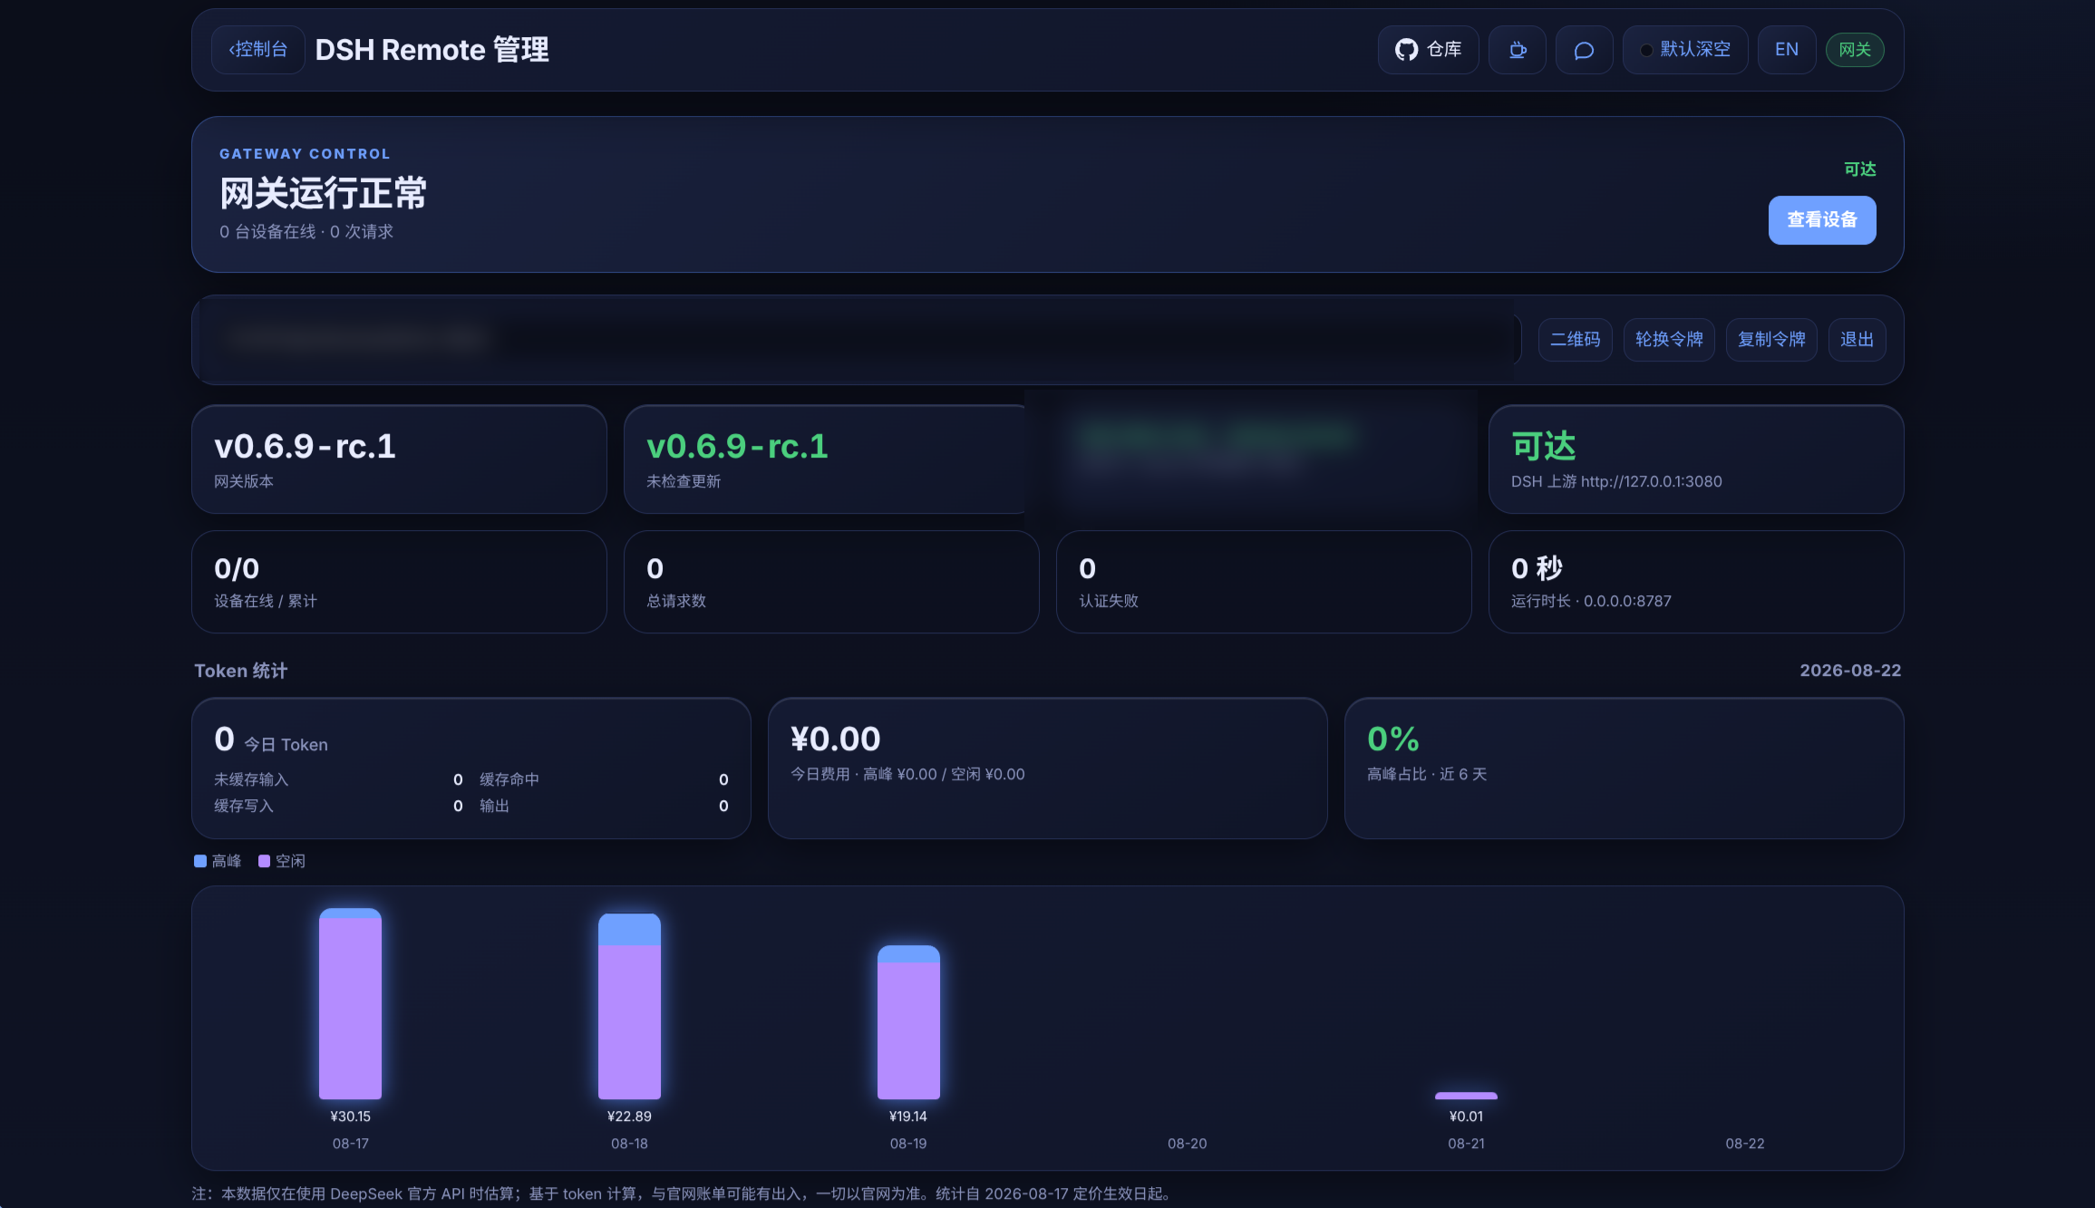The width and height of the screenshot is (2095, 1208).
Task: Click the 缓存写入 row label
Action: tap(243, 806)
